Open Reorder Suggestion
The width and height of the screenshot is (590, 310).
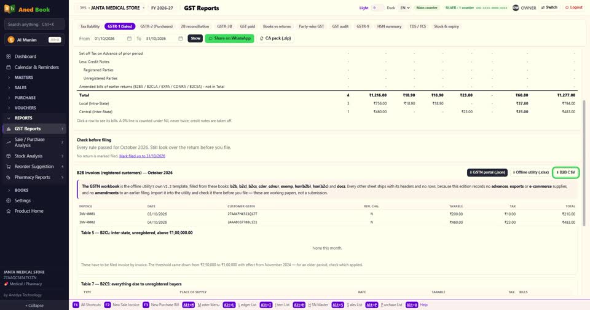pyautogui.click(x=34, y=167)
